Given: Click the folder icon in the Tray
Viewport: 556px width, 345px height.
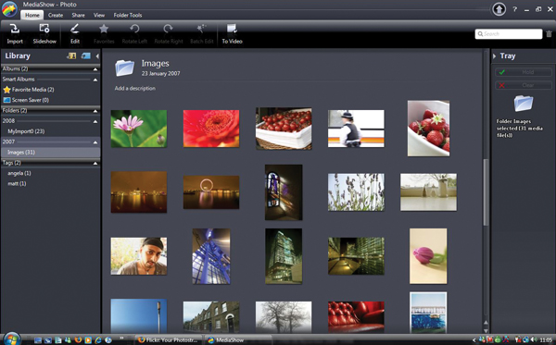Looking at the screenshot, I should click(524, 104).
